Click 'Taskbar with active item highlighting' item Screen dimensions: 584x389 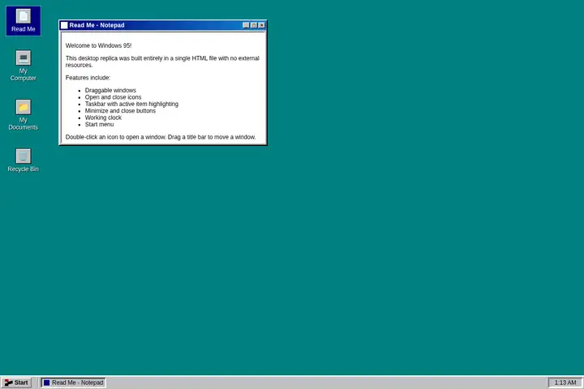pos(131,104)
